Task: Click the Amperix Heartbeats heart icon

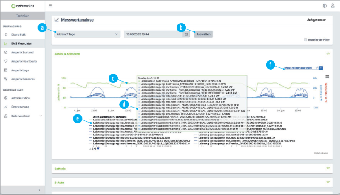Action: 6,61
